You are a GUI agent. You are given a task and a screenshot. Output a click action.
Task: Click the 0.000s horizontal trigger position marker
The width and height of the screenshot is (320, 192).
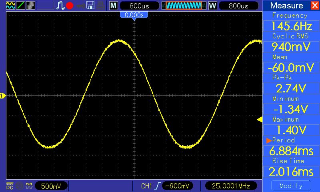pos(134,16)
